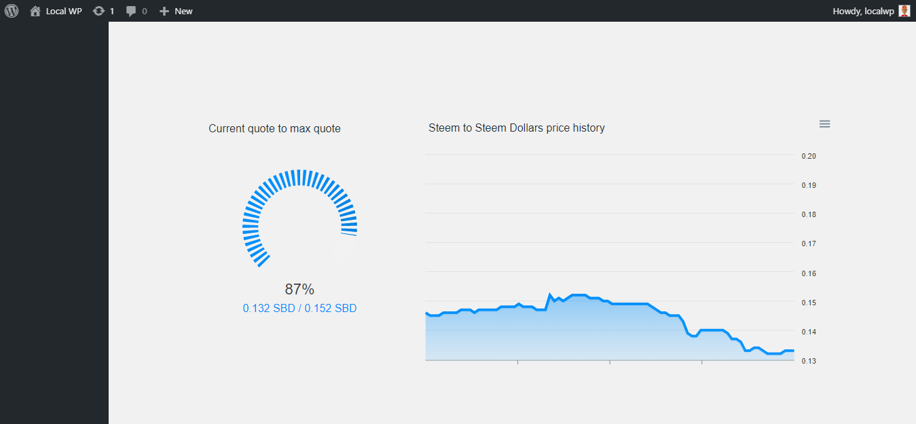Click the 0.13 y-axis label
The height and width of the screenshot is (424, 916).
[x=809, y=361]
